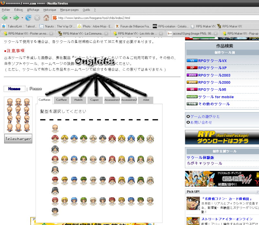
Task: Open the Fichier menu
Action: coord(6,10)
